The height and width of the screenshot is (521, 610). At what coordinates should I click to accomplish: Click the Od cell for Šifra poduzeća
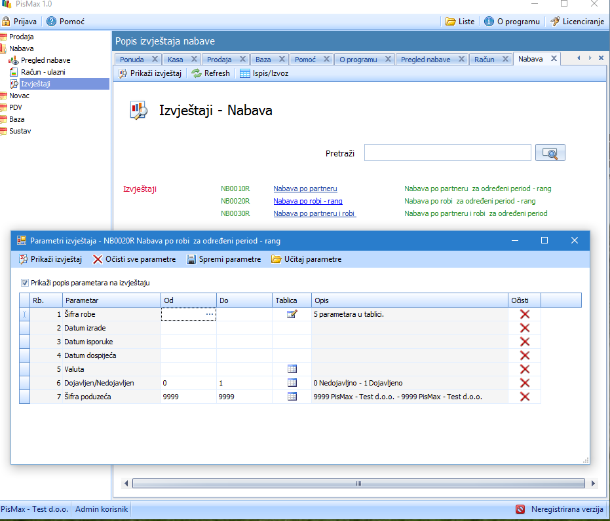tap(189, 397)
